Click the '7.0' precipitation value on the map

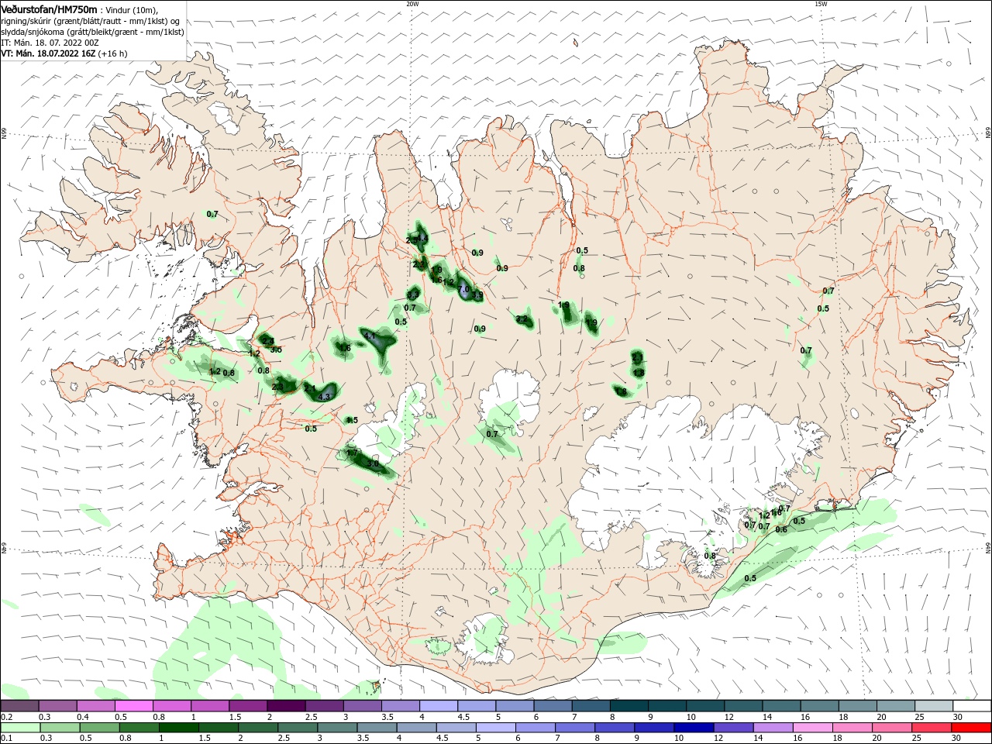[x=464, y=289]
